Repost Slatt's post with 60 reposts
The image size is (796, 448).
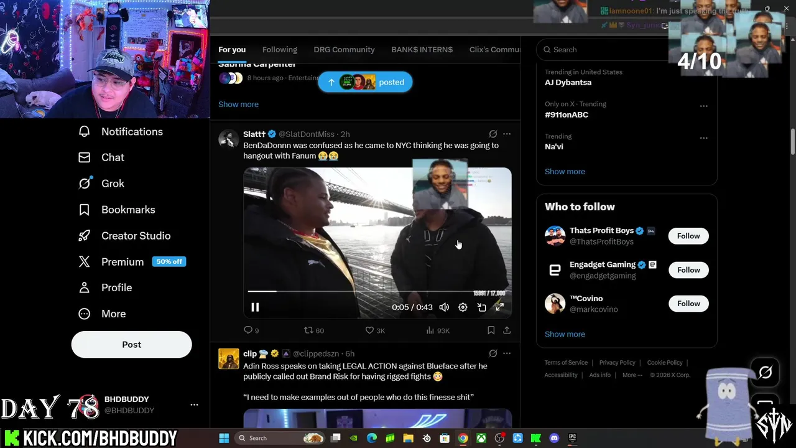pos(314,330)
